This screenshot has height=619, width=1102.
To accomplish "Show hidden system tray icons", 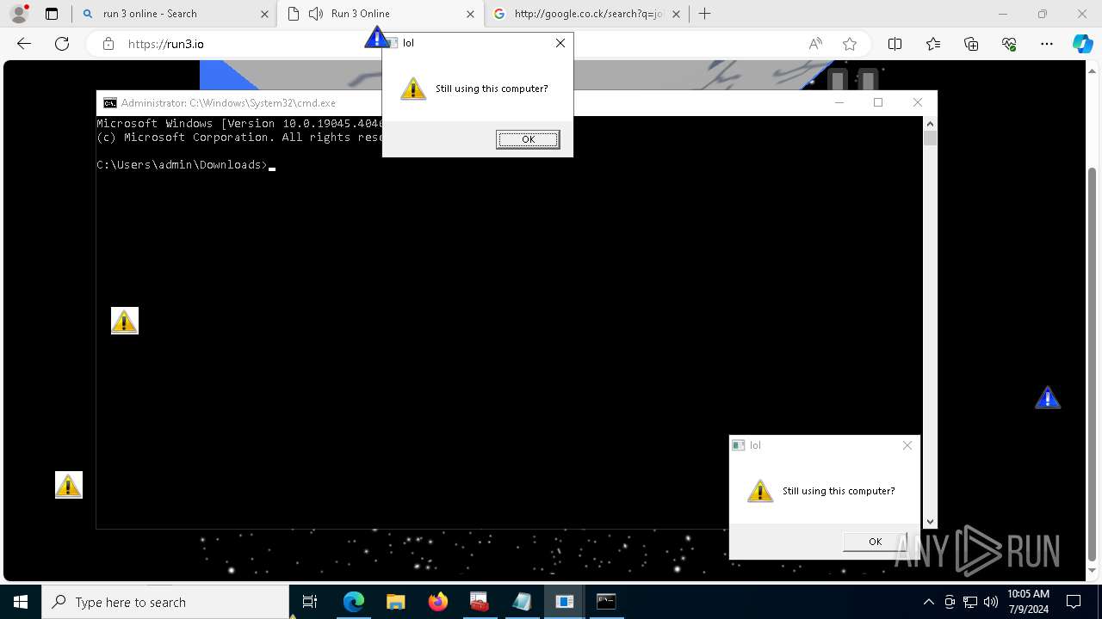I will [x=928, y=602].
